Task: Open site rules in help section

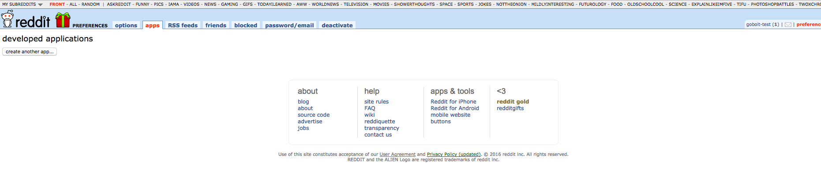Action: 376,102
